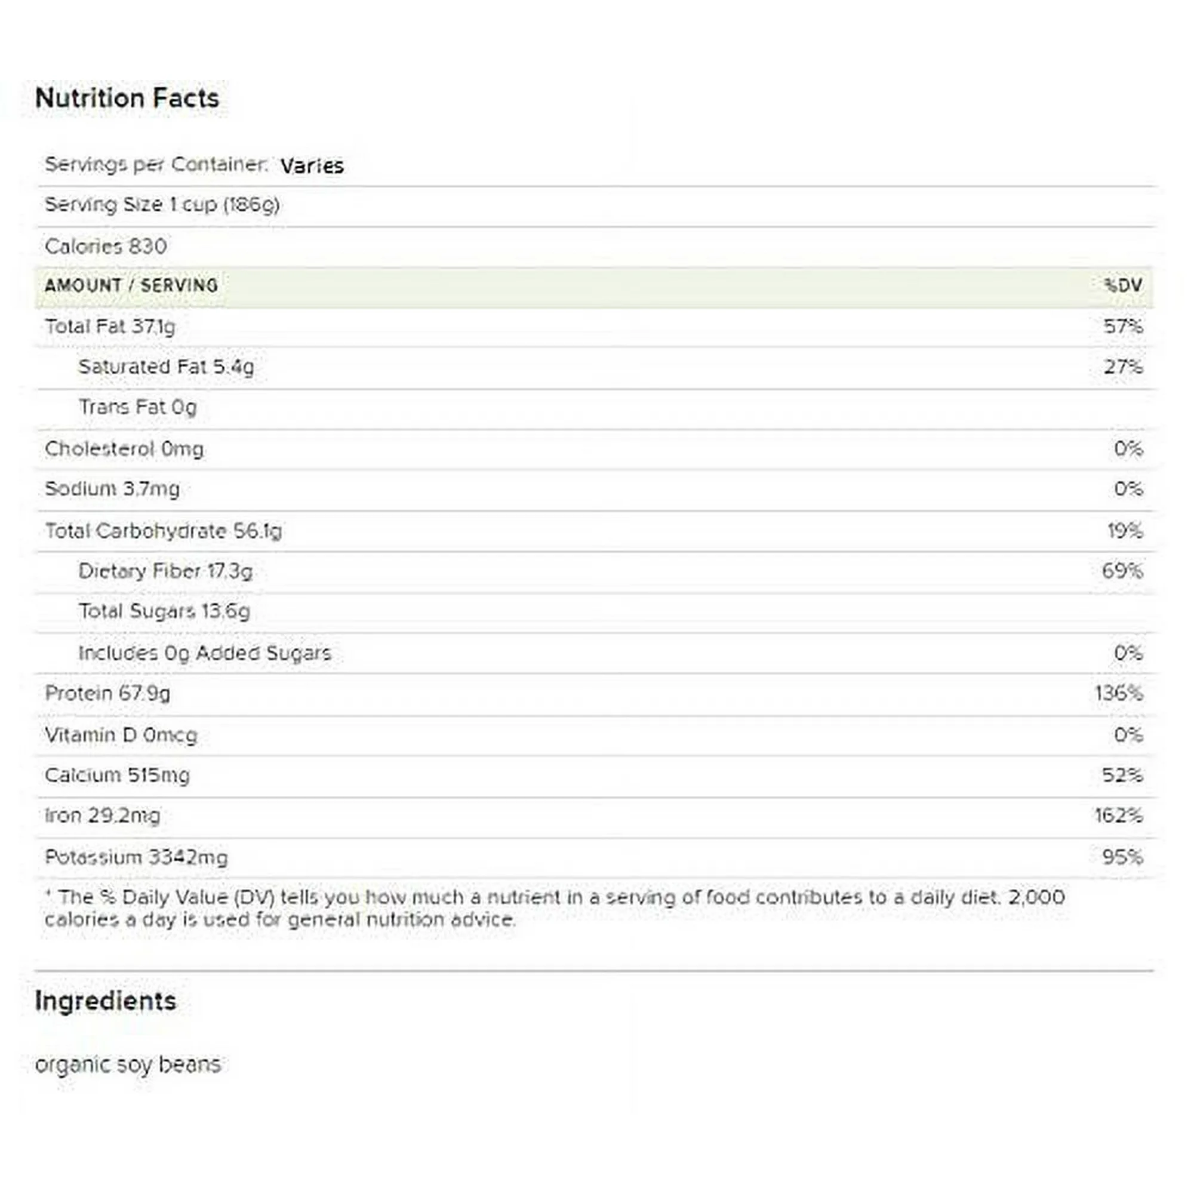Click the Ingredients section heading
The height and width of the screenshot is (1194, 1194).
(106, 1001)
